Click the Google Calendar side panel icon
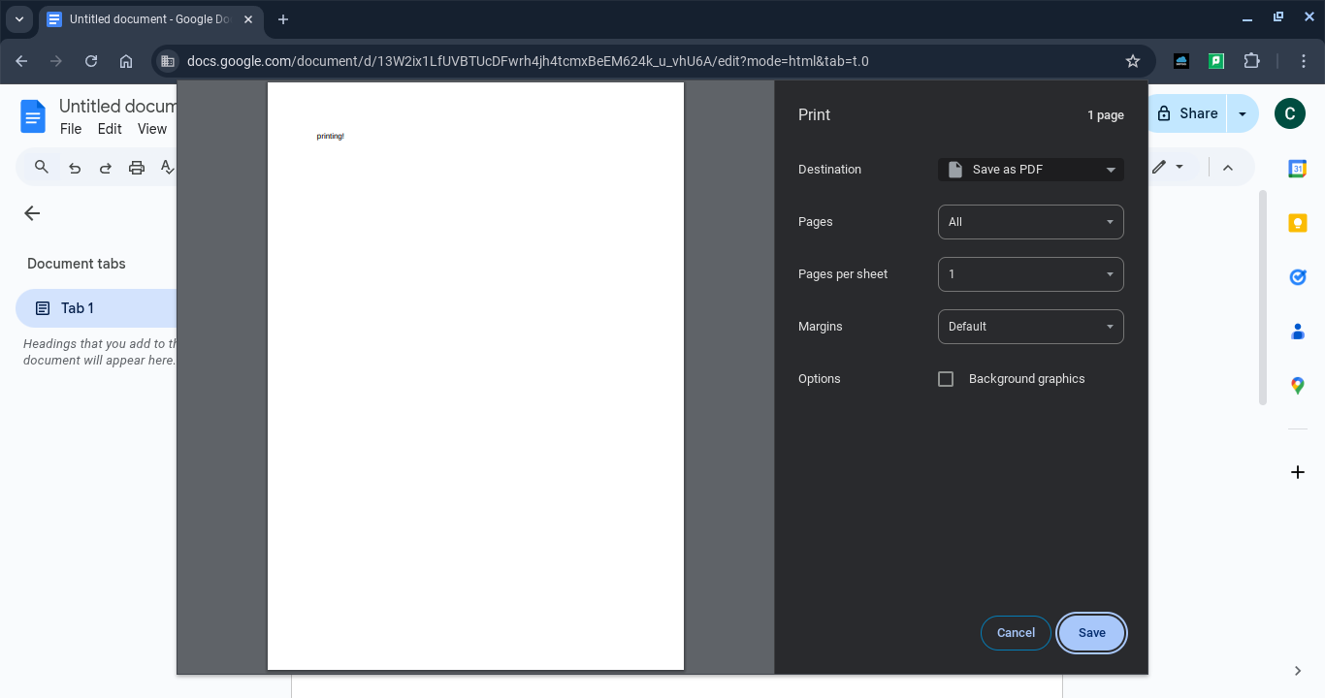Viewport: 1325px width, 698px height. pyautogui.click(x=1297, y=169)
